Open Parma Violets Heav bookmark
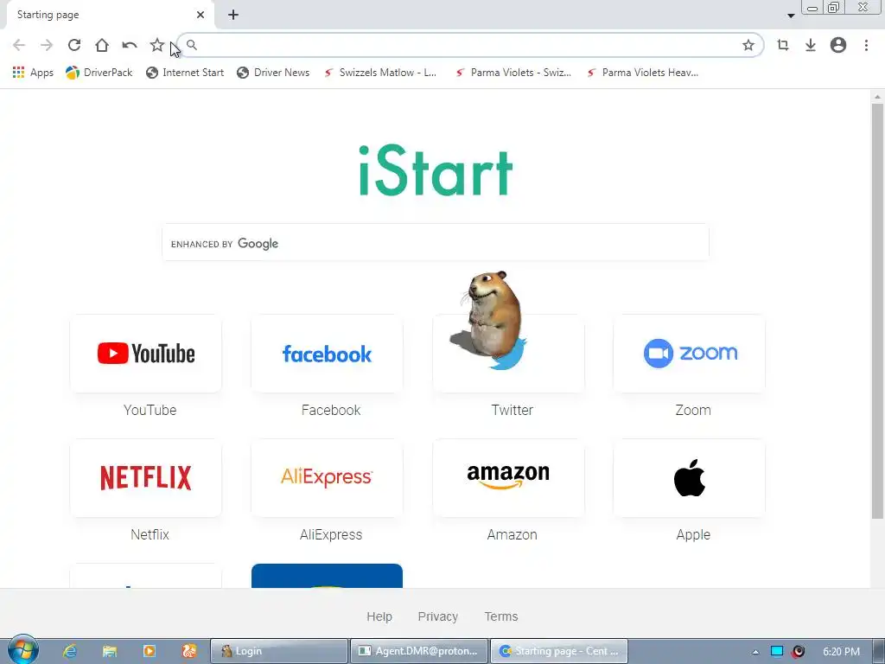The width and height of the screenshot is (885, 664). [x=642, y=73]
